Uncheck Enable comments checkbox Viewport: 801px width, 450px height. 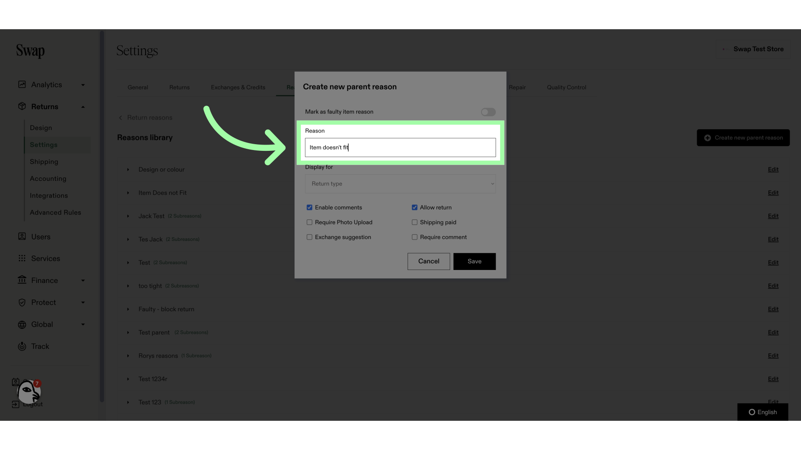(310, 207)
